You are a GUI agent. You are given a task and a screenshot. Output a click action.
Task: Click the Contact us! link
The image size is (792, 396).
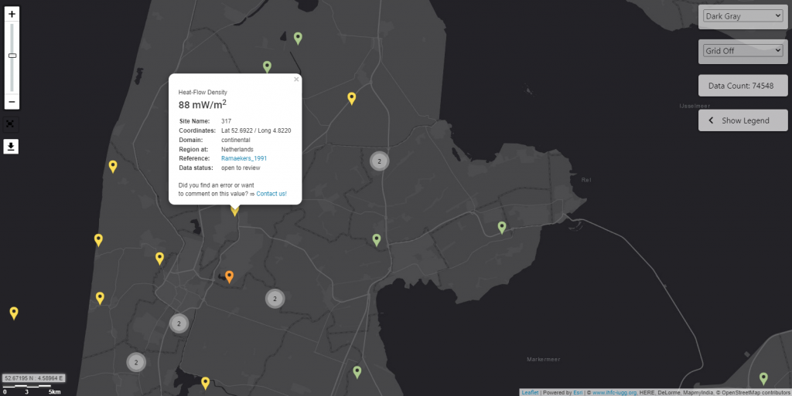[271, 194]
